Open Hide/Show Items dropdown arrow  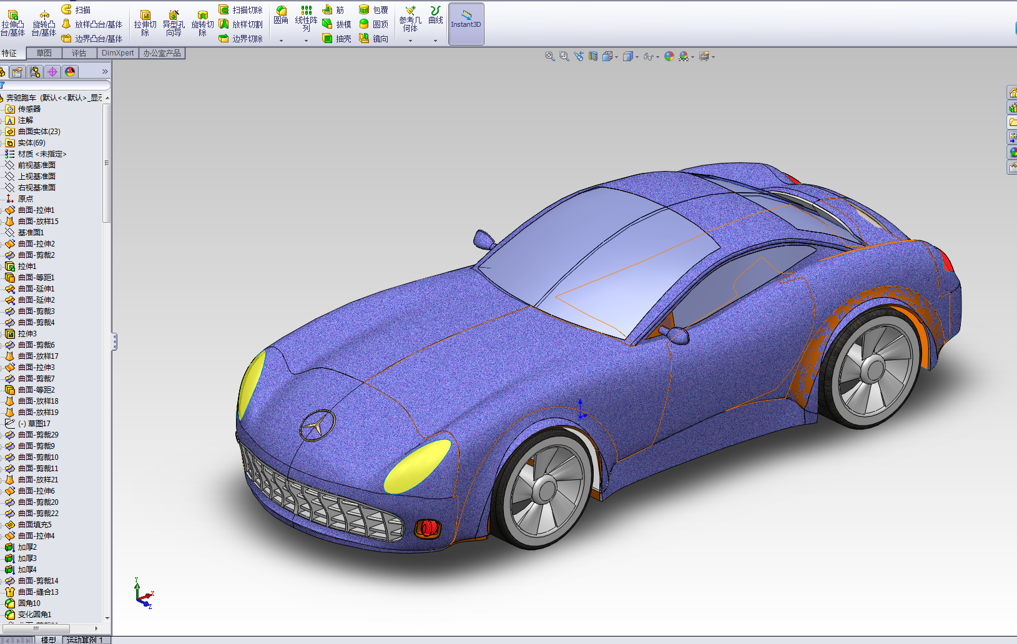point(657,57)
